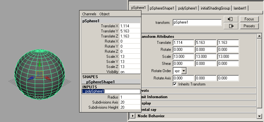Screen dimensions: 264x122
Task: Click the yellow center manipulator square
Action: [40, 74]
